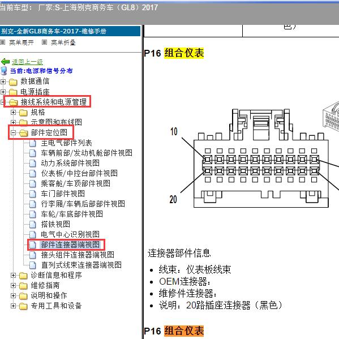Select the 诊断信息和程序 tree item

(x=56, y=275)
